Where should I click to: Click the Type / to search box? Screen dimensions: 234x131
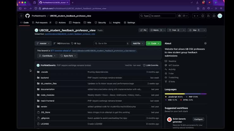(157, 16)
